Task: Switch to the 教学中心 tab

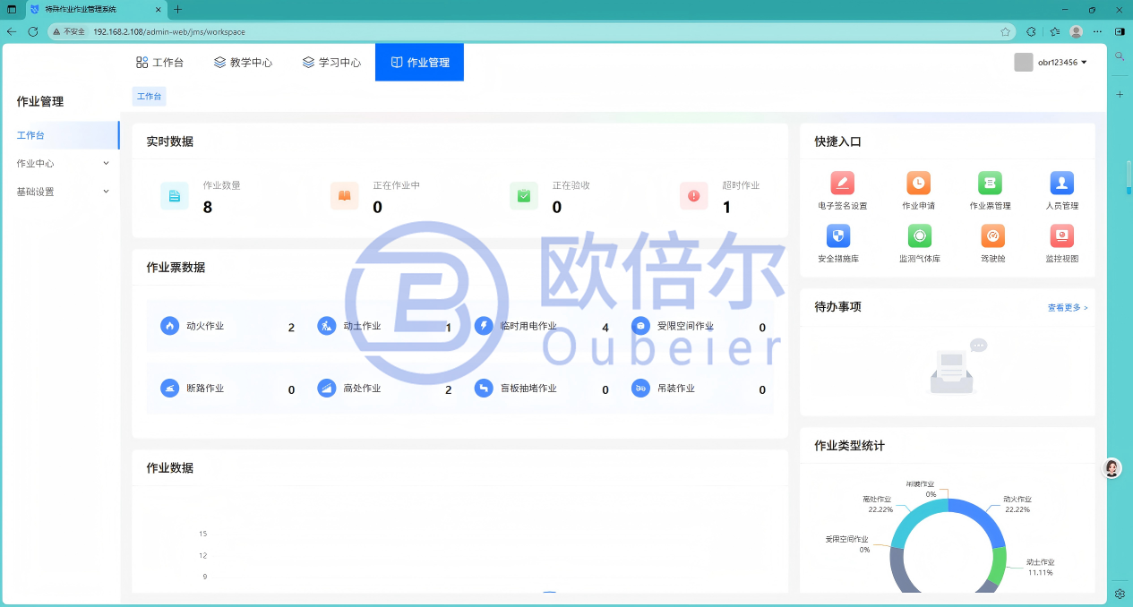Action: [243, 63]
